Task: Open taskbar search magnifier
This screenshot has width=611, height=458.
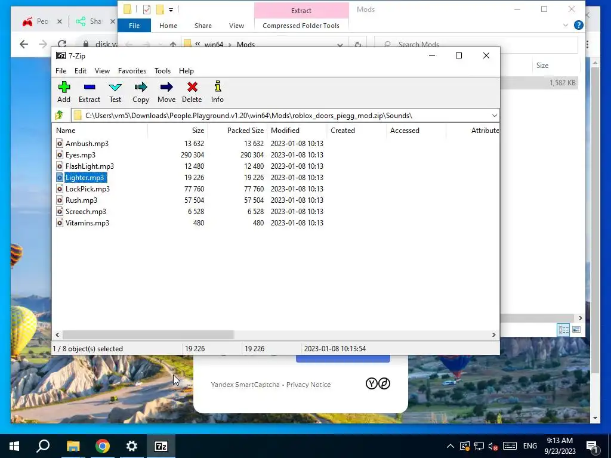Action: 43,446
